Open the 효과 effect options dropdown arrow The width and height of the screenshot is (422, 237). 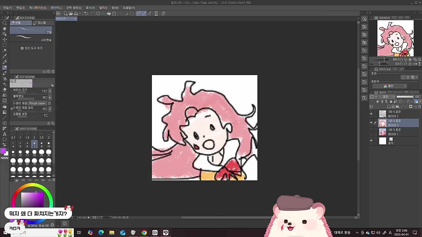point(416,77)
